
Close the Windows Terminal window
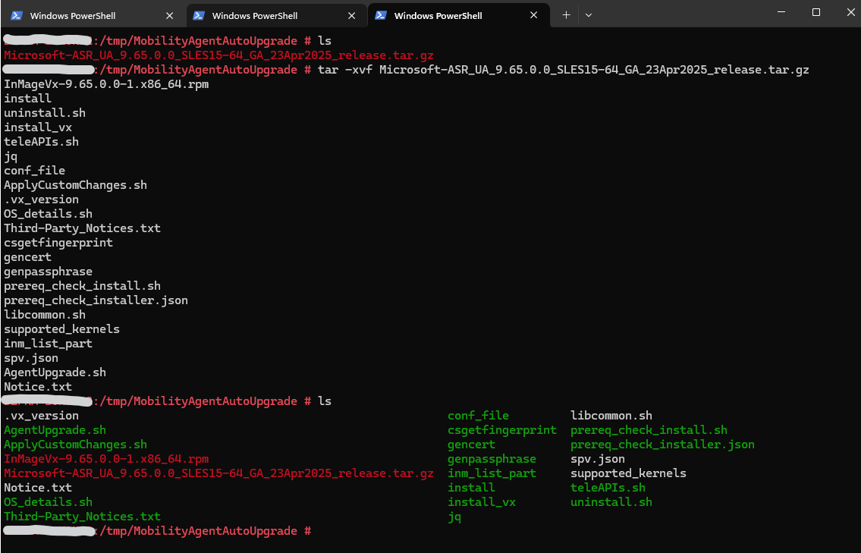(x=850, y=12)
